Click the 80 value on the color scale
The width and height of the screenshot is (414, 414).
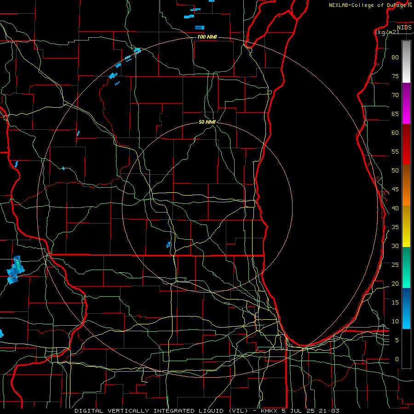395,57
